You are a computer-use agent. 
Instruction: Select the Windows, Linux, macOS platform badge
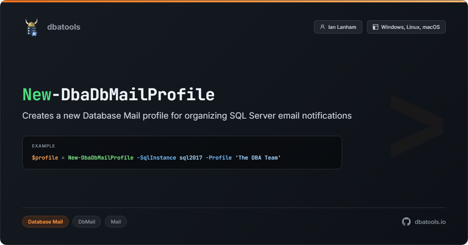406,27
